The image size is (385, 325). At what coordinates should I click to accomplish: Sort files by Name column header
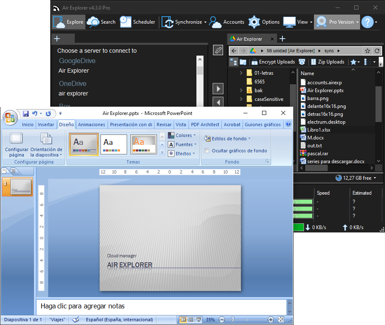pos(307,73)
